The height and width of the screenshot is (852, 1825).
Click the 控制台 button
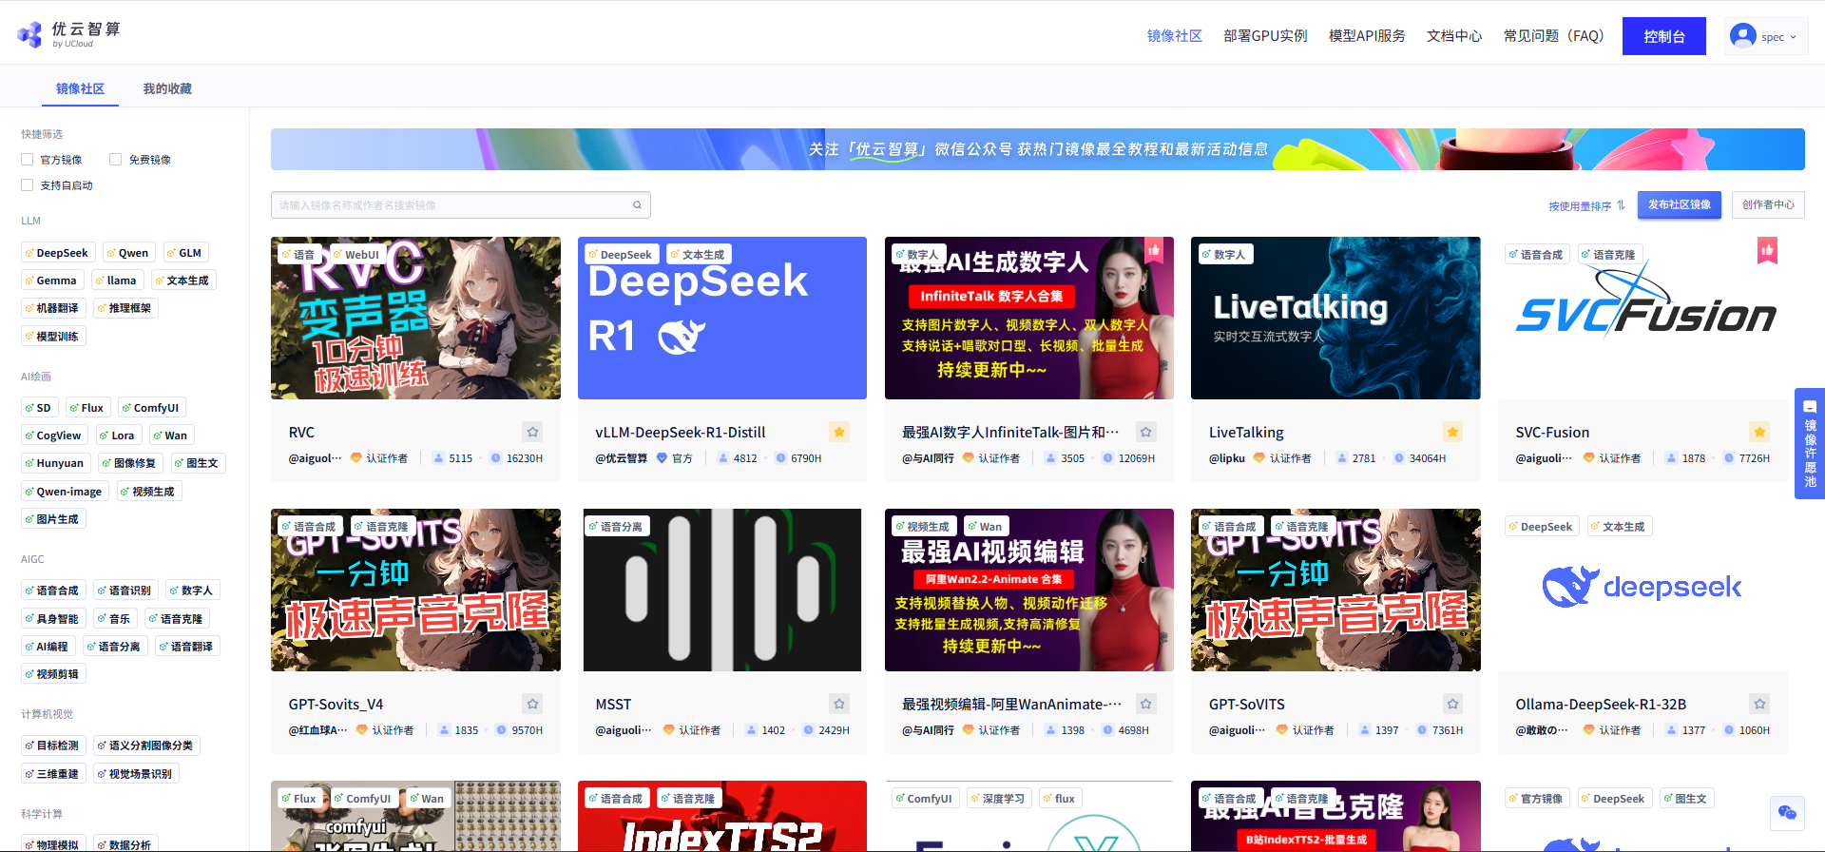point(1664,36)
